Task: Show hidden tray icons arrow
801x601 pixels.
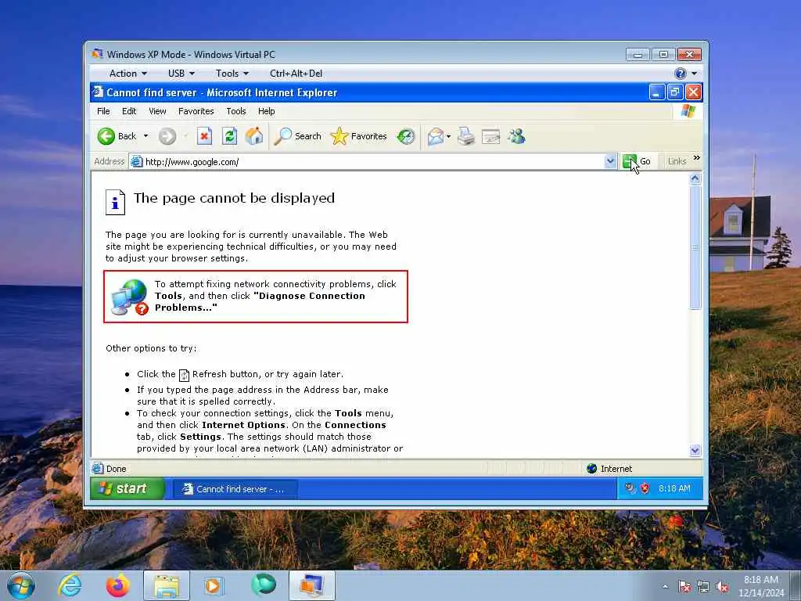Action: coord(665,587)
